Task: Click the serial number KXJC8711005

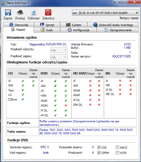Action: [x=122, y=56]
